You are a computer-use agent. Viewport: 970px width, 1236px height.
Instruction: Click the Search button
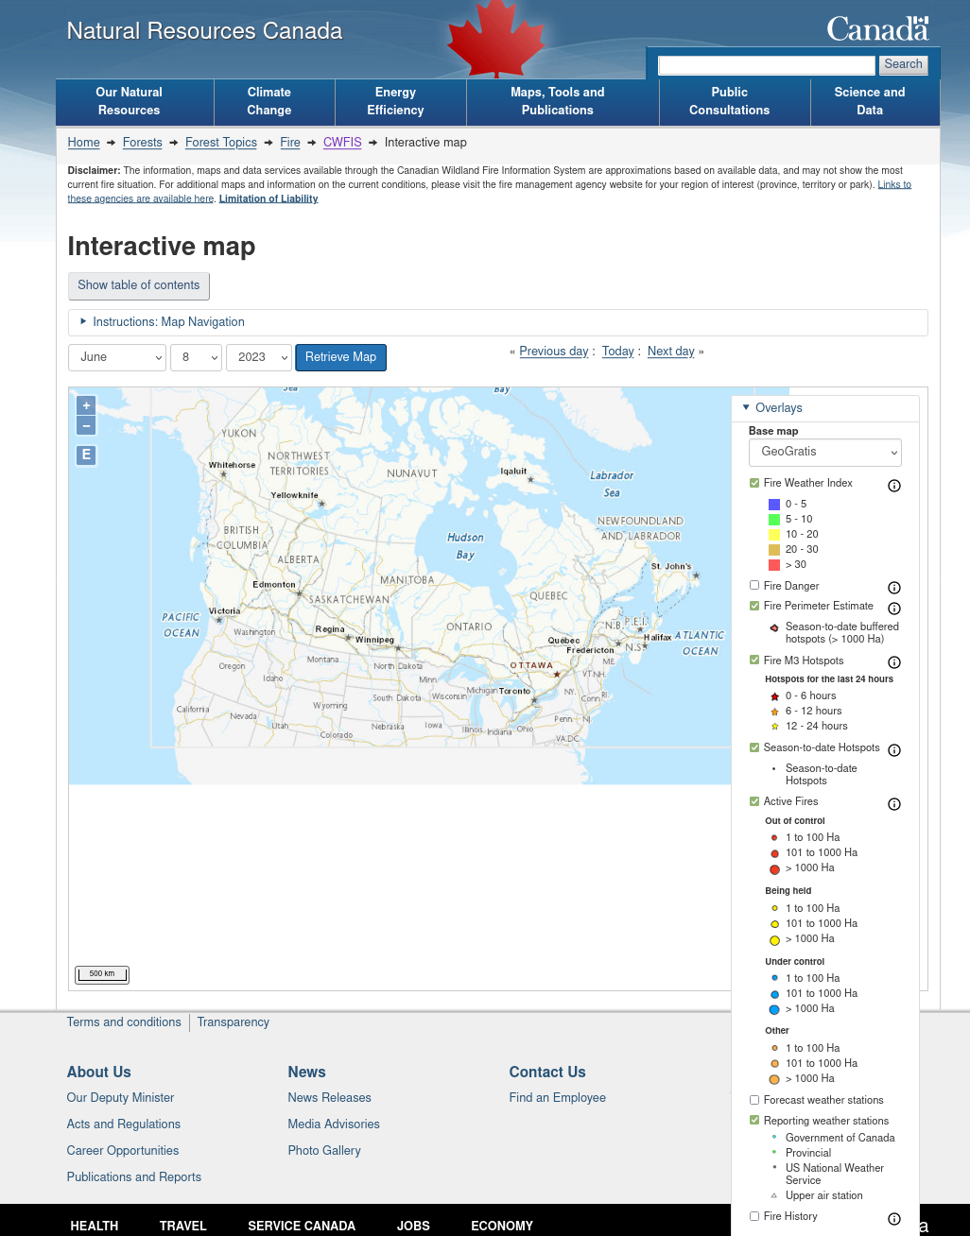(903, 64)
